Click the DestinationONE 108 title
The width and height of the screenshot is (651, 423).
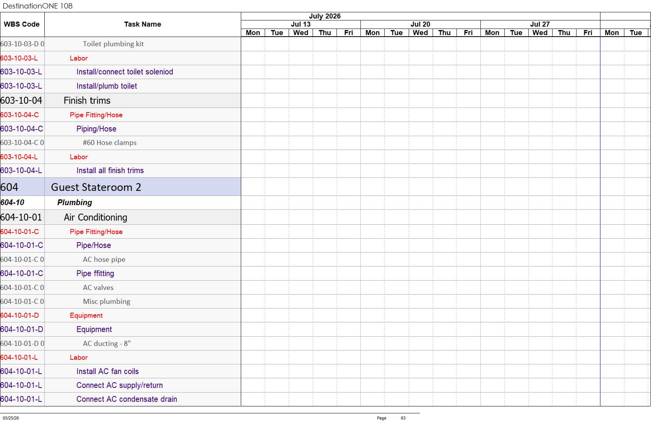pos(37,6)
